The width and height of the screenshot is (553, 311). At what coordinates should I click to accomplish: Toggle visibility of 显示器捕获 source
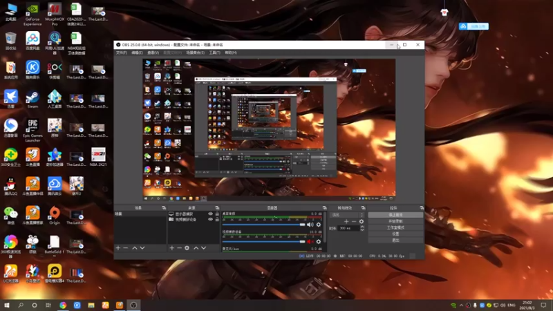click(x=211, y=214)
